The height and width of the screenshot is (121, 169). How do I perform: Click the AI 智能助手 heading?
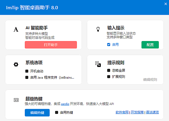point(36,28)
